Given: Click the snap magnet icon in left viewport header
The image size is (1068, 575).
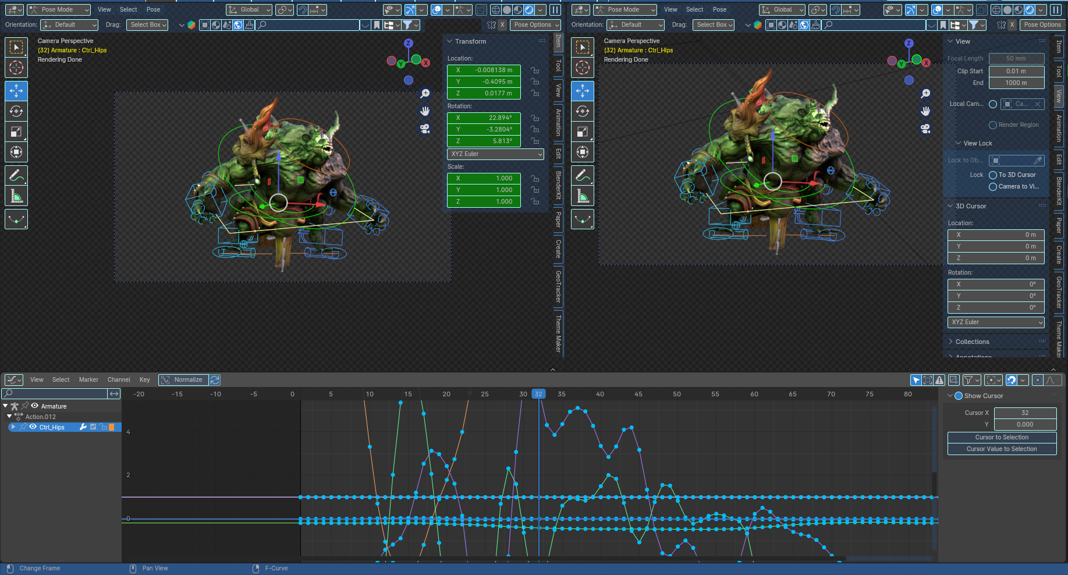Looking at the screenshot, I should click(x=301, y=10).
